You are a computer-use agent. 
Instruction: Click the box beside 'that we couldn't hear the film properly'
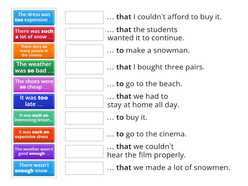84,151
